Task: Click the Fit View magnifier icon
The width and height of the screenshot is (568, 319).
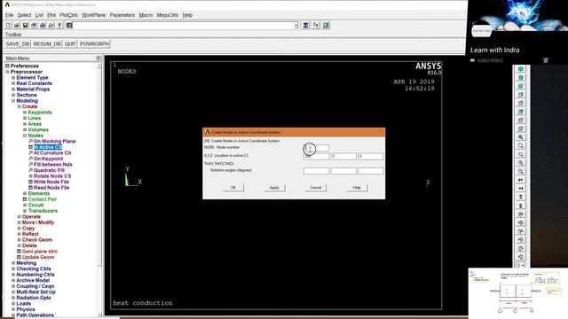Action: 521,137
